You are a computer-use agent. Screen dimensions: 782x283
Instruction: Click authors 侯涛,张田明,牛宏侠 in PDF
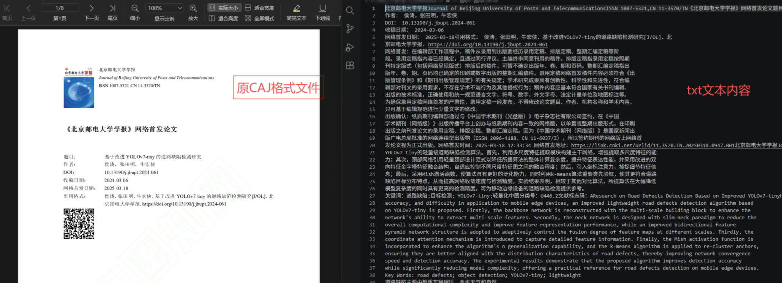(130, 164)
